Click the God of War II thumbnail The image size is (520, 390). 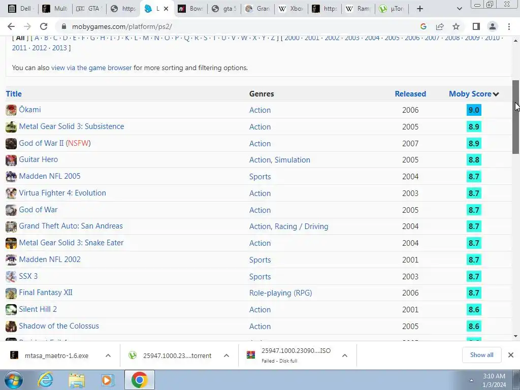pyautogui.click(x=11, y=143)
